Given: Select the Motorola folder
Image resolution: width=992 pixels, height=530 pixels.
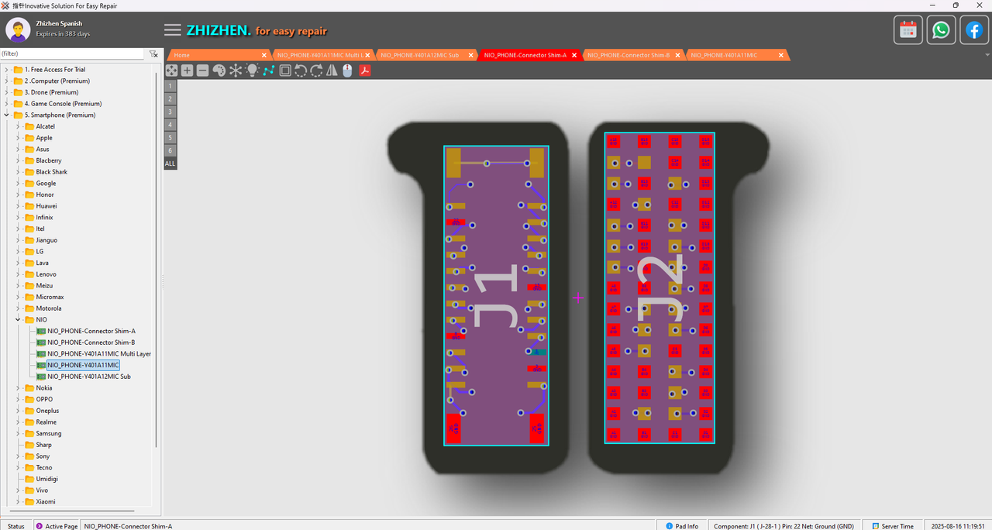Looking at the screenshot, I should click(49, 308).
